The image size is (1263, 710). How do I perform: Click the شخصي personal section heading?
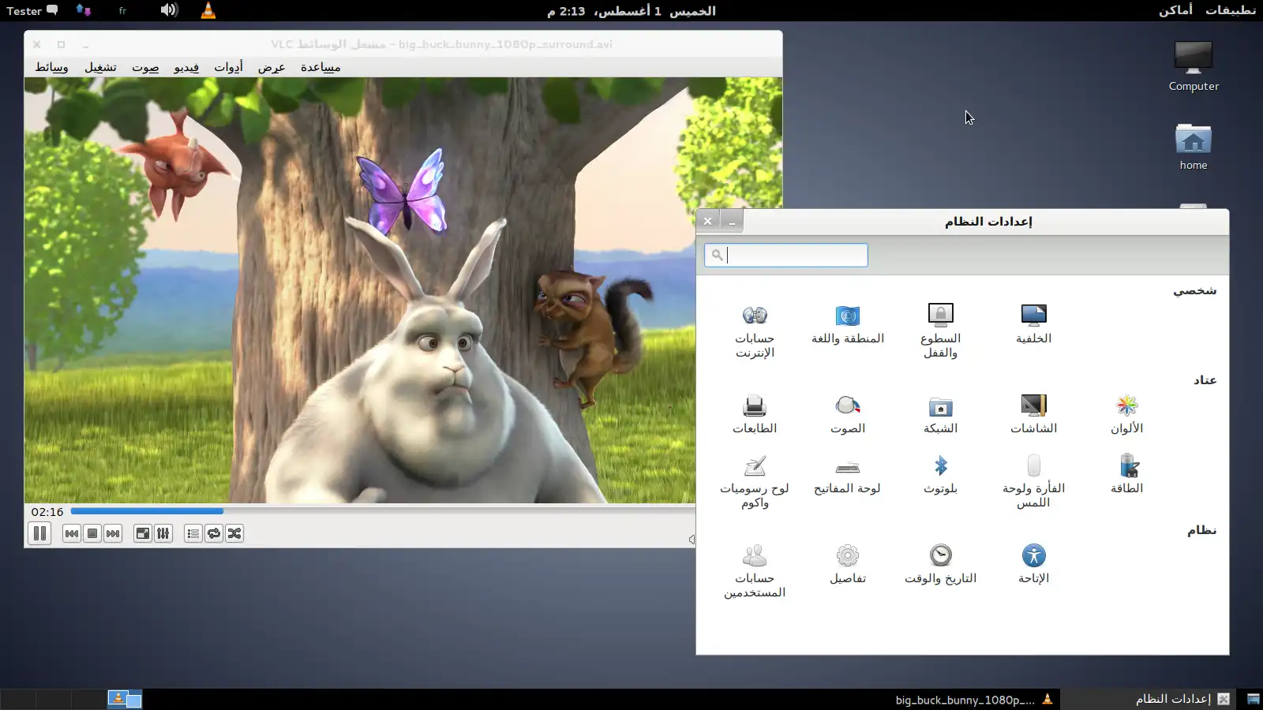[x=1194, y=290]
